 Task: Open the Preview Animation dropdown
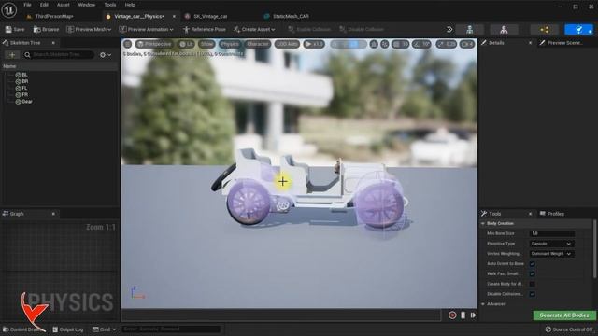tap(146, 29)
